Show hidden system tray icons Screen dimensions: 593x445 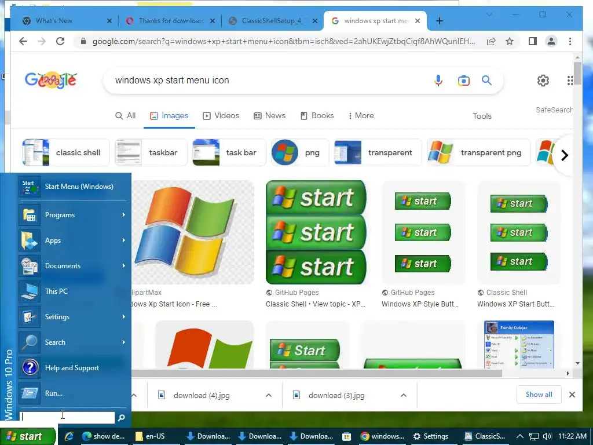(519, 436)
